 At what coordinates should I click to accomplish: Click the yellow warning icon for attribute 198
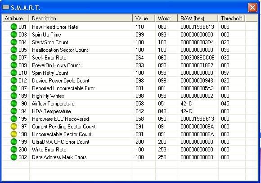point(14,134)
